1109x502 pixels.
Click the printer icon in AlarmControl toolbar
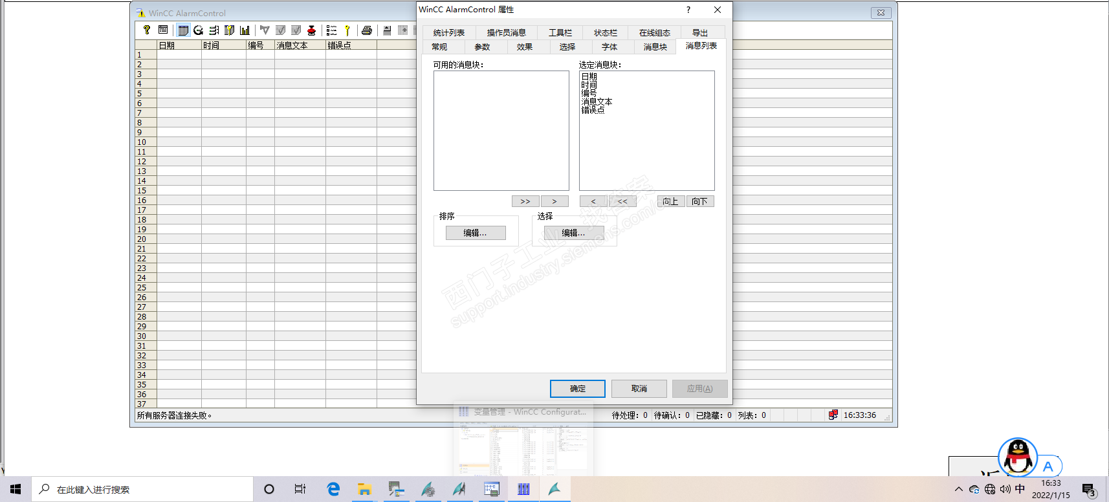[x=367, y=30]
